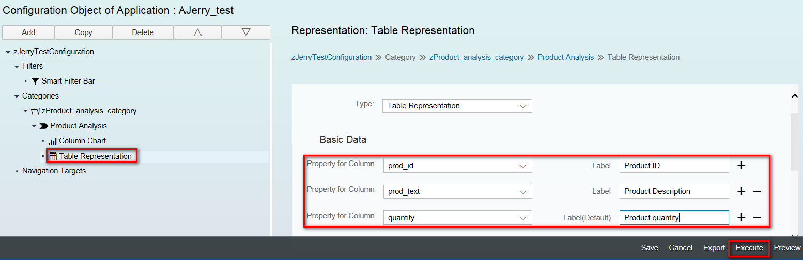Collapse the Categories tree node
This screenshot has height=260, width=803.
pyautogui.click(x=17, y=96)
